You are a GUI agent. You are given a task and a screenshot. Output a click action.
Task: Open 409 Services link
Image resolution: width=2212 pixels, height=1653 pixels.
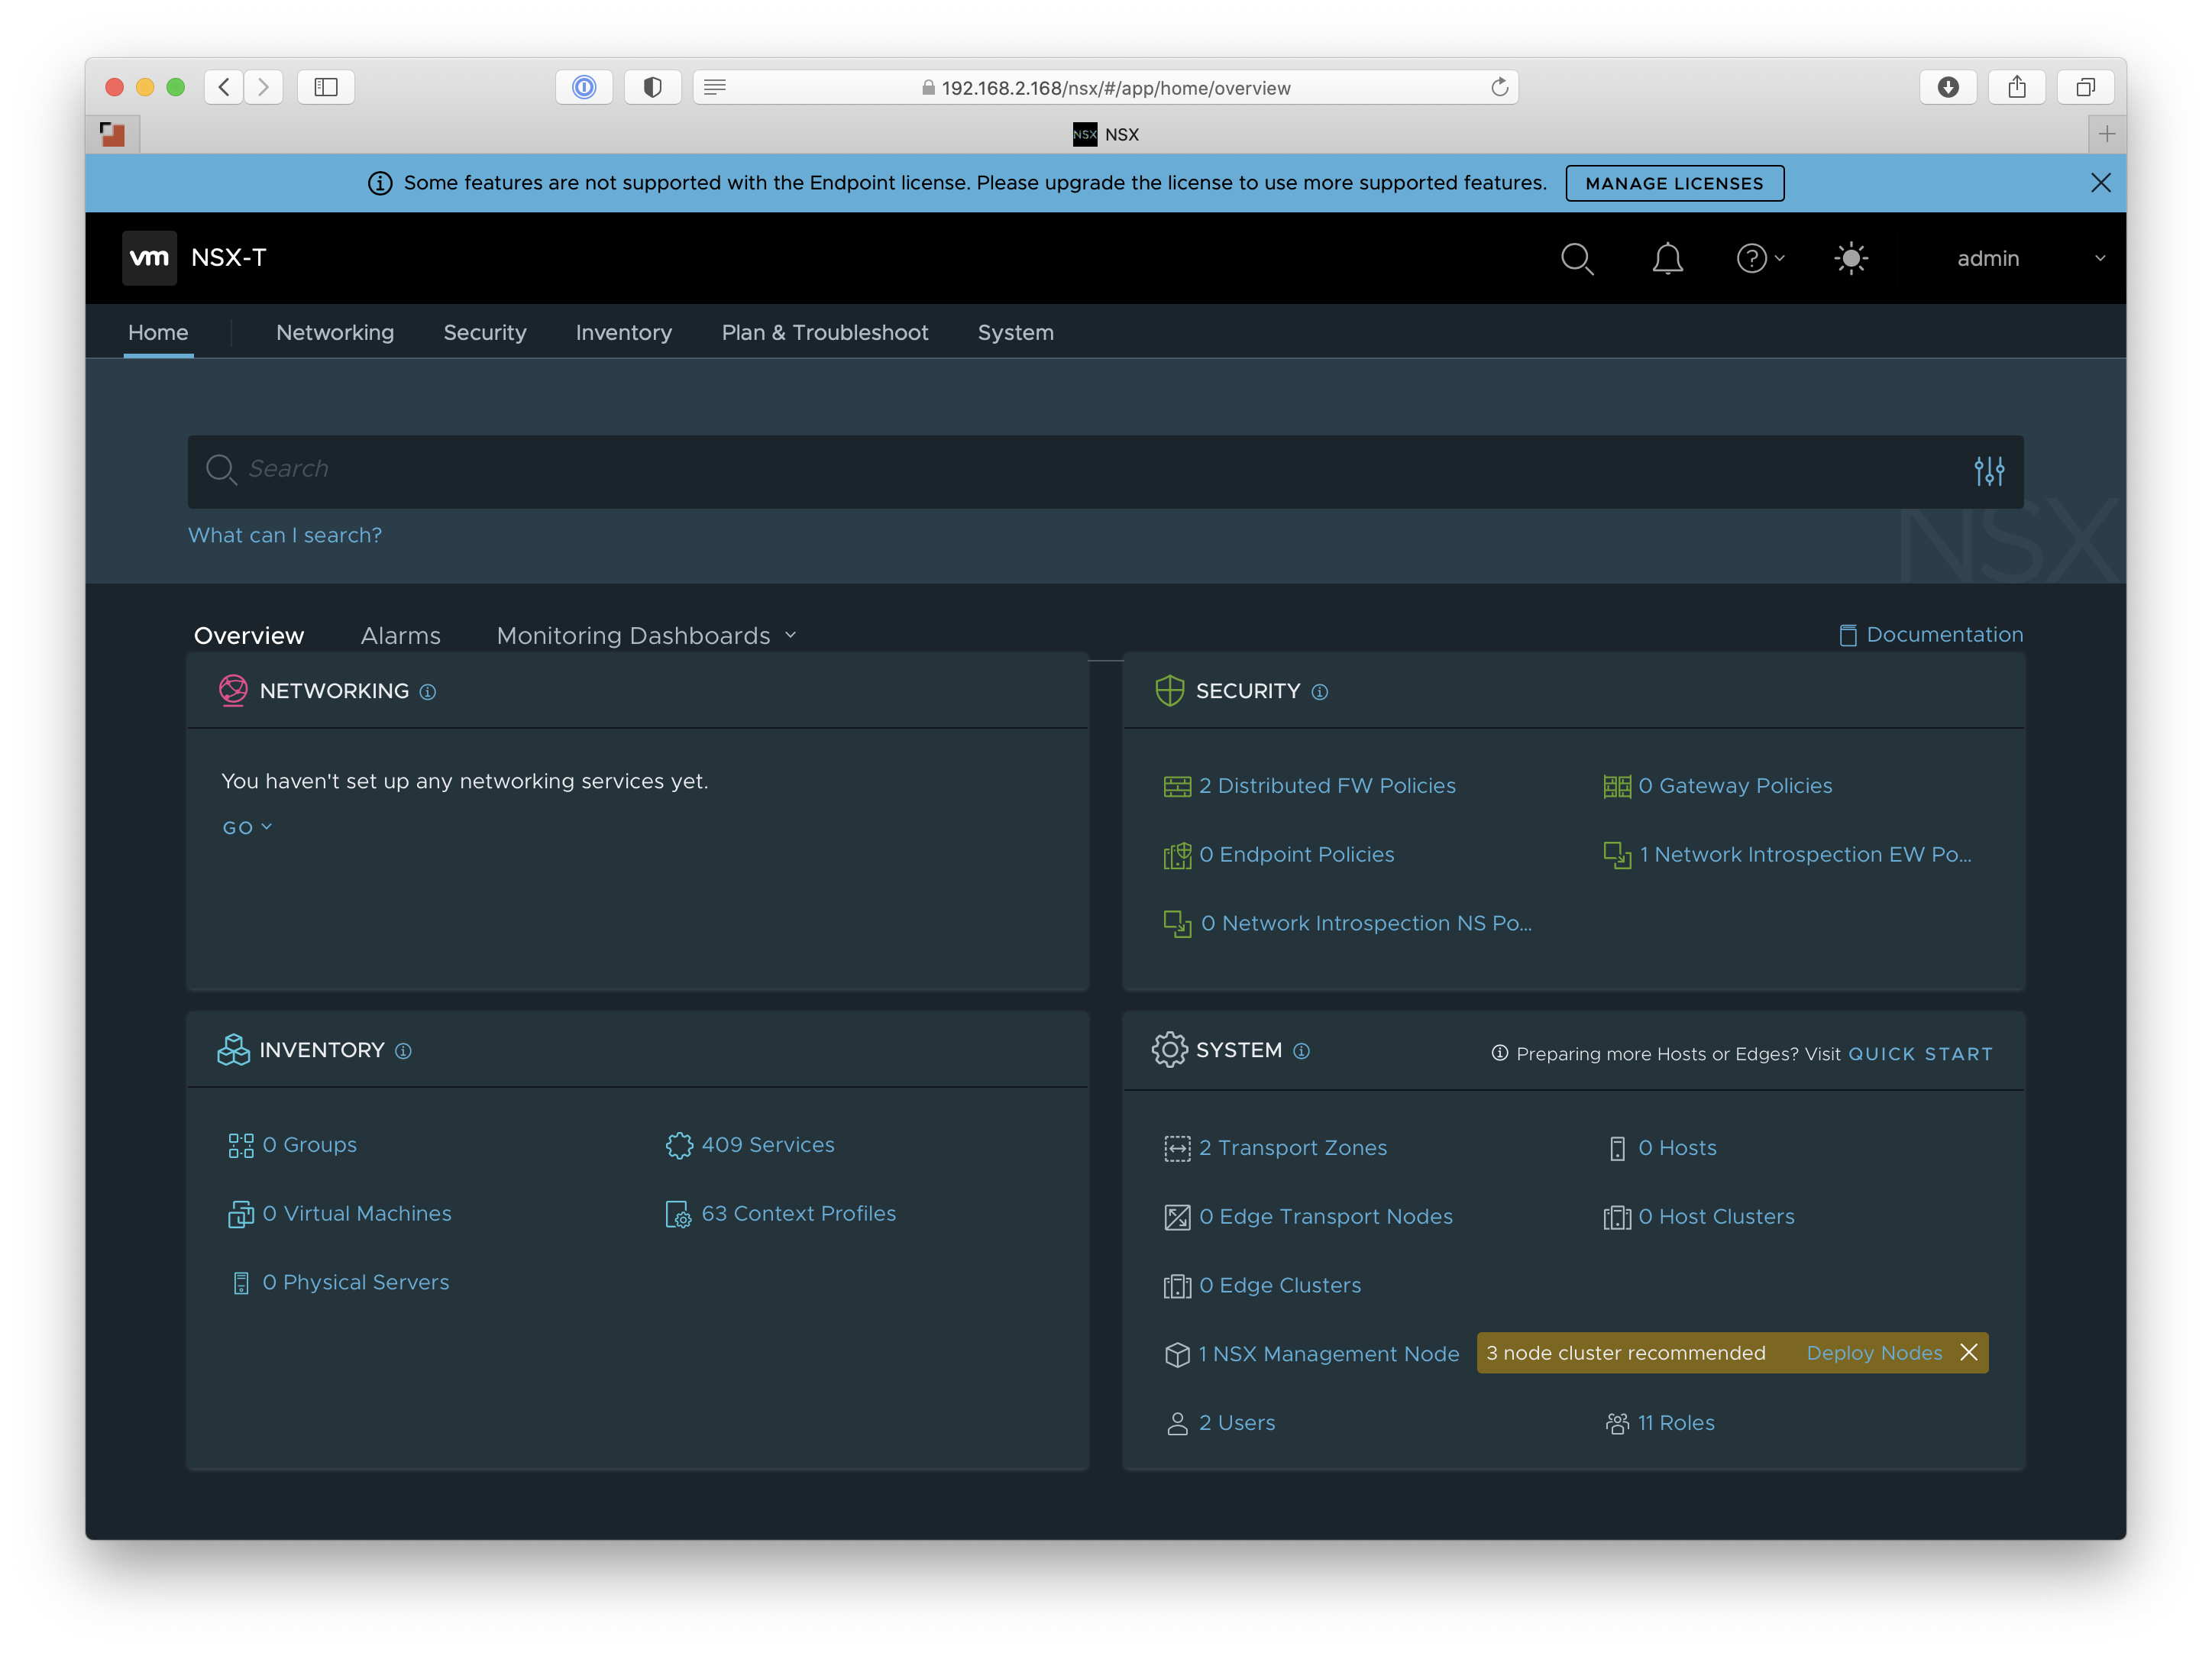click(768, 1145)
